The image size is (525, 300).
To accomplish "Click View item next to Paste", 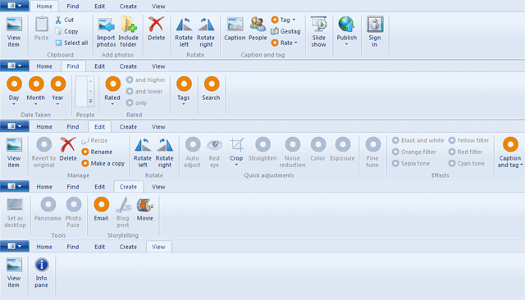I will [14, 32].
